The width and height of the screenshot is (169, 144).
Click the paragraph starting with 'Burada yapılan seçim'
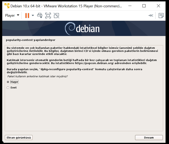point(74,71)
